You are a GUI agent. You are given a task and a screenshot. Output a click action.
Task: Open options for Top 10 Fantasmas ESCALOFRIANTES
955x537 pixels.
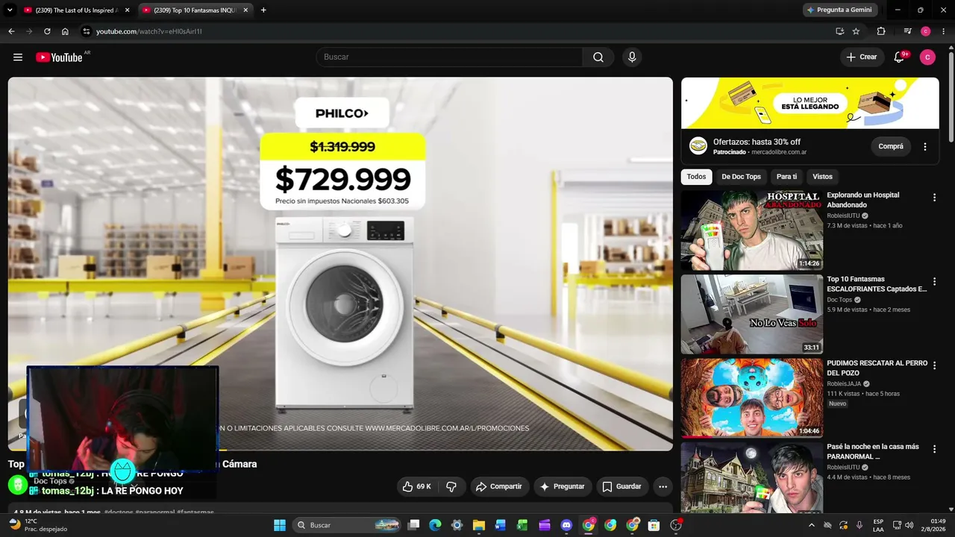point(934,282)
